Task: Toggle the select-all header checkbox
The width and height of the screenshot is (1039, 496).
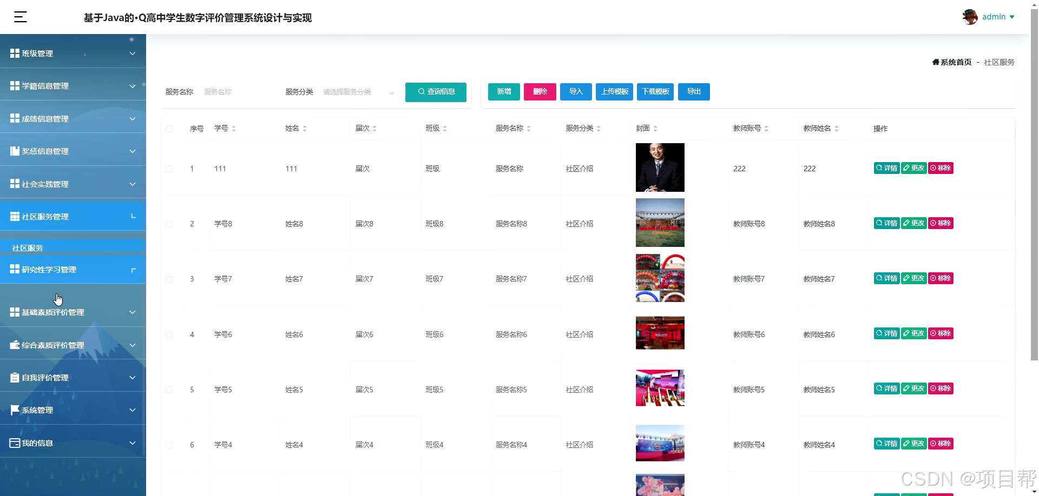Action: [x=169, y=129]
